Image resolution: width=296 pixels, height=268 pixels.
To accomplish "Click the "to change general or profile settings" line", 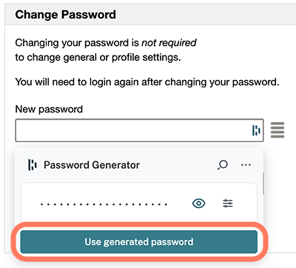I will (x=98, y=57).
